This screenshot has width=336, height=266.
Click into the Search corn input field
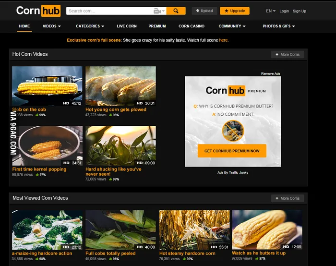pos(110,11)
